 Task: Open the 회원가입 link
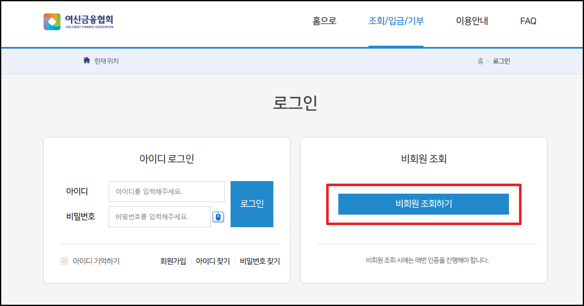(174, 261)
